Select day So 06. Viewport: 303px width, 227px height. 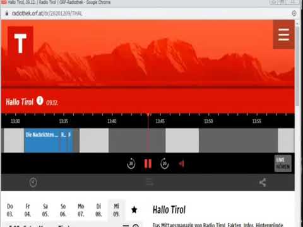point(63,210)
